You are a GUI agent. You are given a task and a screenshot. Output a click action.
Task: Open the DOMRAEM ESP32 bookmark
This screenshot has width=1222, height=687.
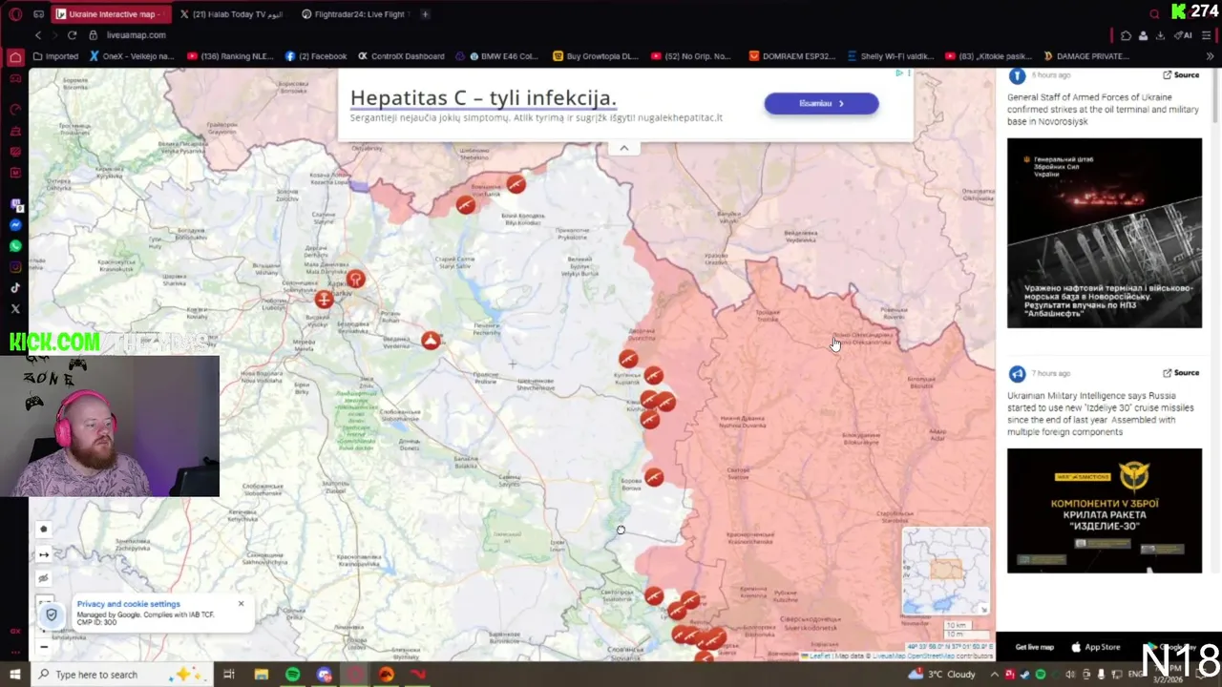click(792, 56)
